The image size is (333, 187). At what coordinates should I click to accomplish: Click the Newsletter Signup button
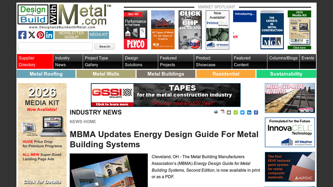pyautogui.click(x=71, y=35)
